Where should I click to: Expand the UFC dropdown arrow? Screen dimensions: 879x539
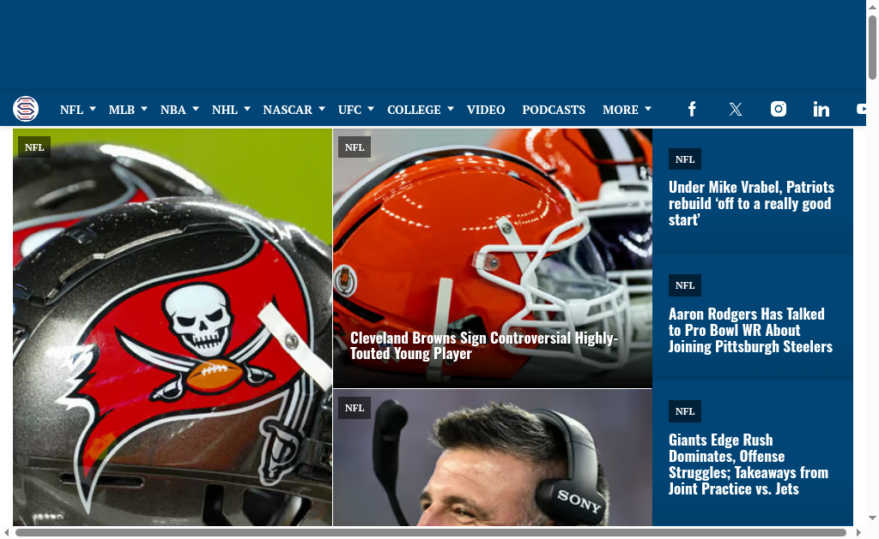click(371, 109)
